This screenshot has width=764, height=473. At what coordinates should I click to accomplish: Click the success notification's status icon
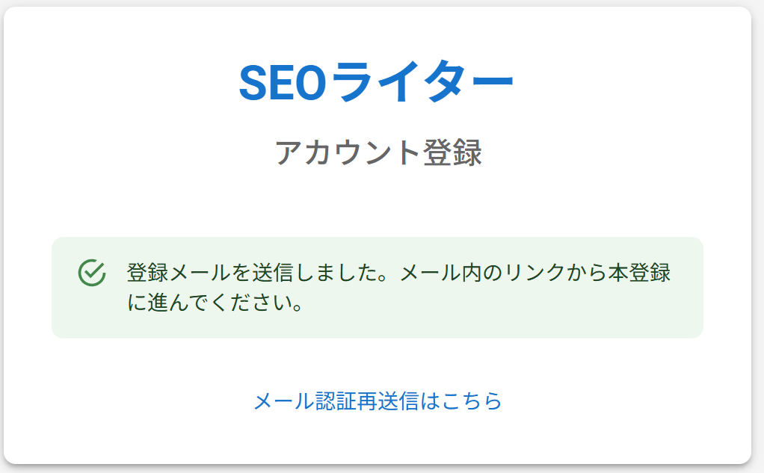(x=90, y=273)
